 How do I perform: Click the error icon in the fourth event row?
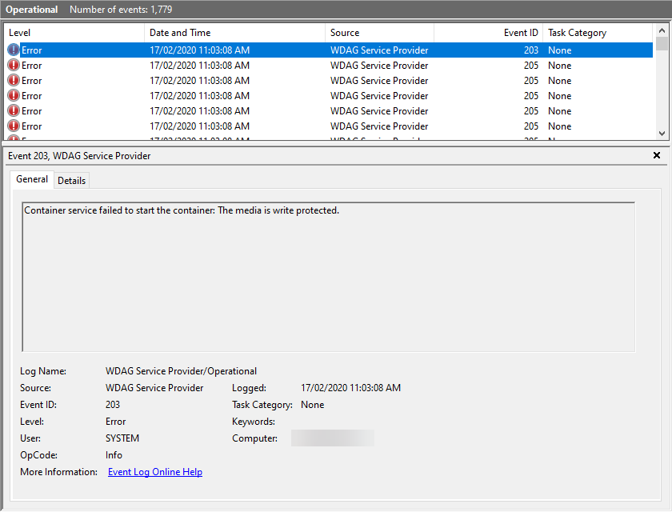click(14, 96)
